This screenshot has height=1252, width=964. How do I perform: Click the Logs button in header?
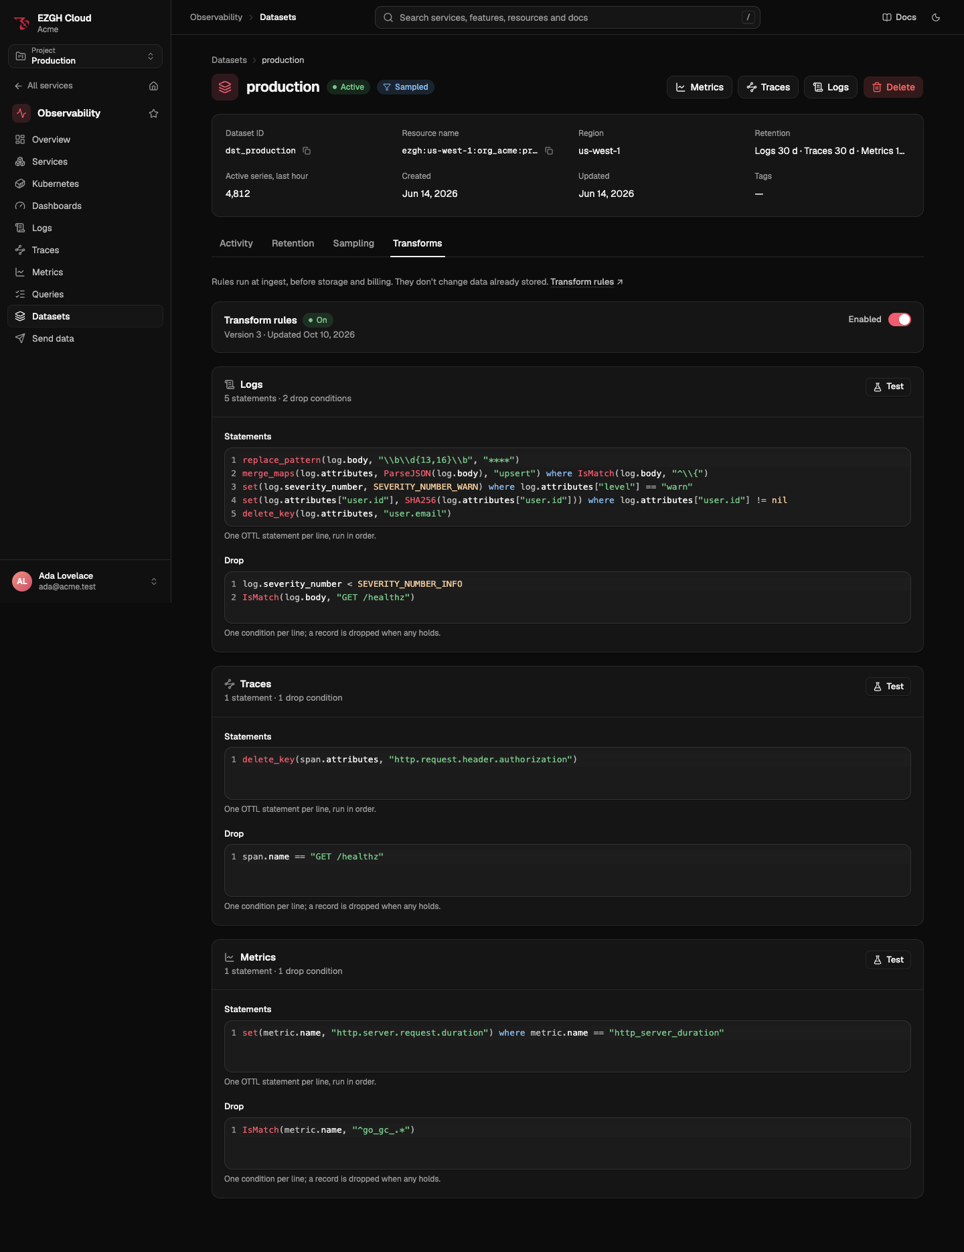830,87
